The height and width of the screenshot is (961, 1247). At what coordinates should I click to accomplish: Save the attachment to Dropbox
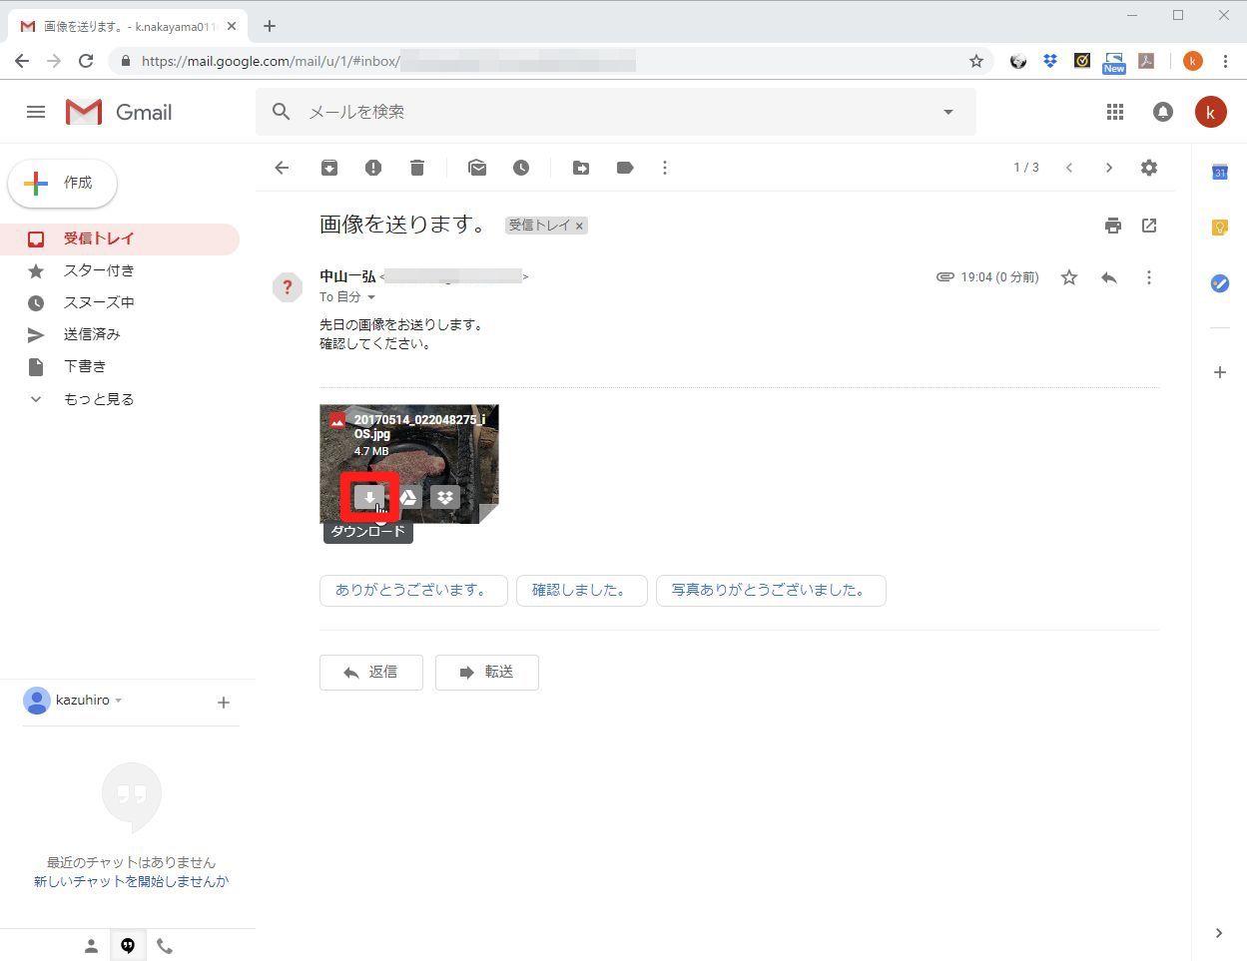pyautogui.click(x=445, y=497)
